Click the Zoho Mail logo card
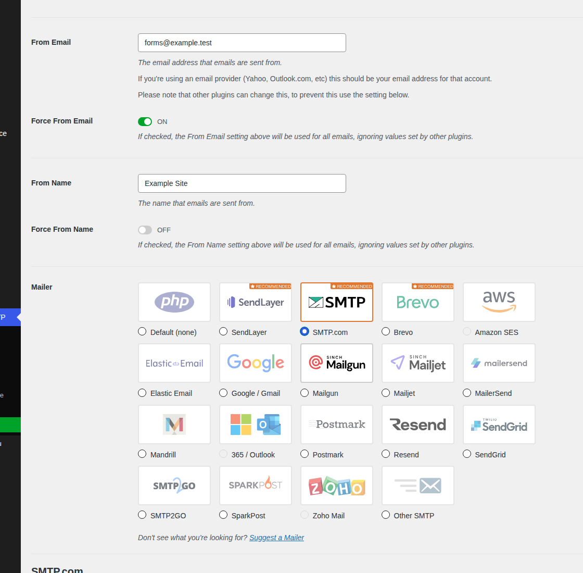Viewport: 583px width, 573px height. coord(336,485)
